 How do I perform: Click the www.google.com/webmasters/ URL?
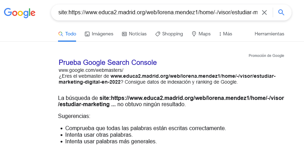[x=87, y=70]
